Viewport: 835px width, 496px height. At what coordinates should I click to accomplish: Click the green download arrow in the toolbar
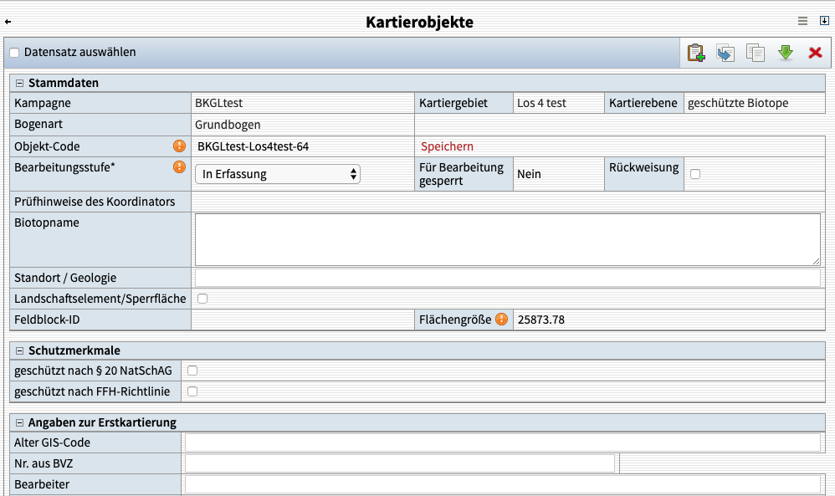786,52
